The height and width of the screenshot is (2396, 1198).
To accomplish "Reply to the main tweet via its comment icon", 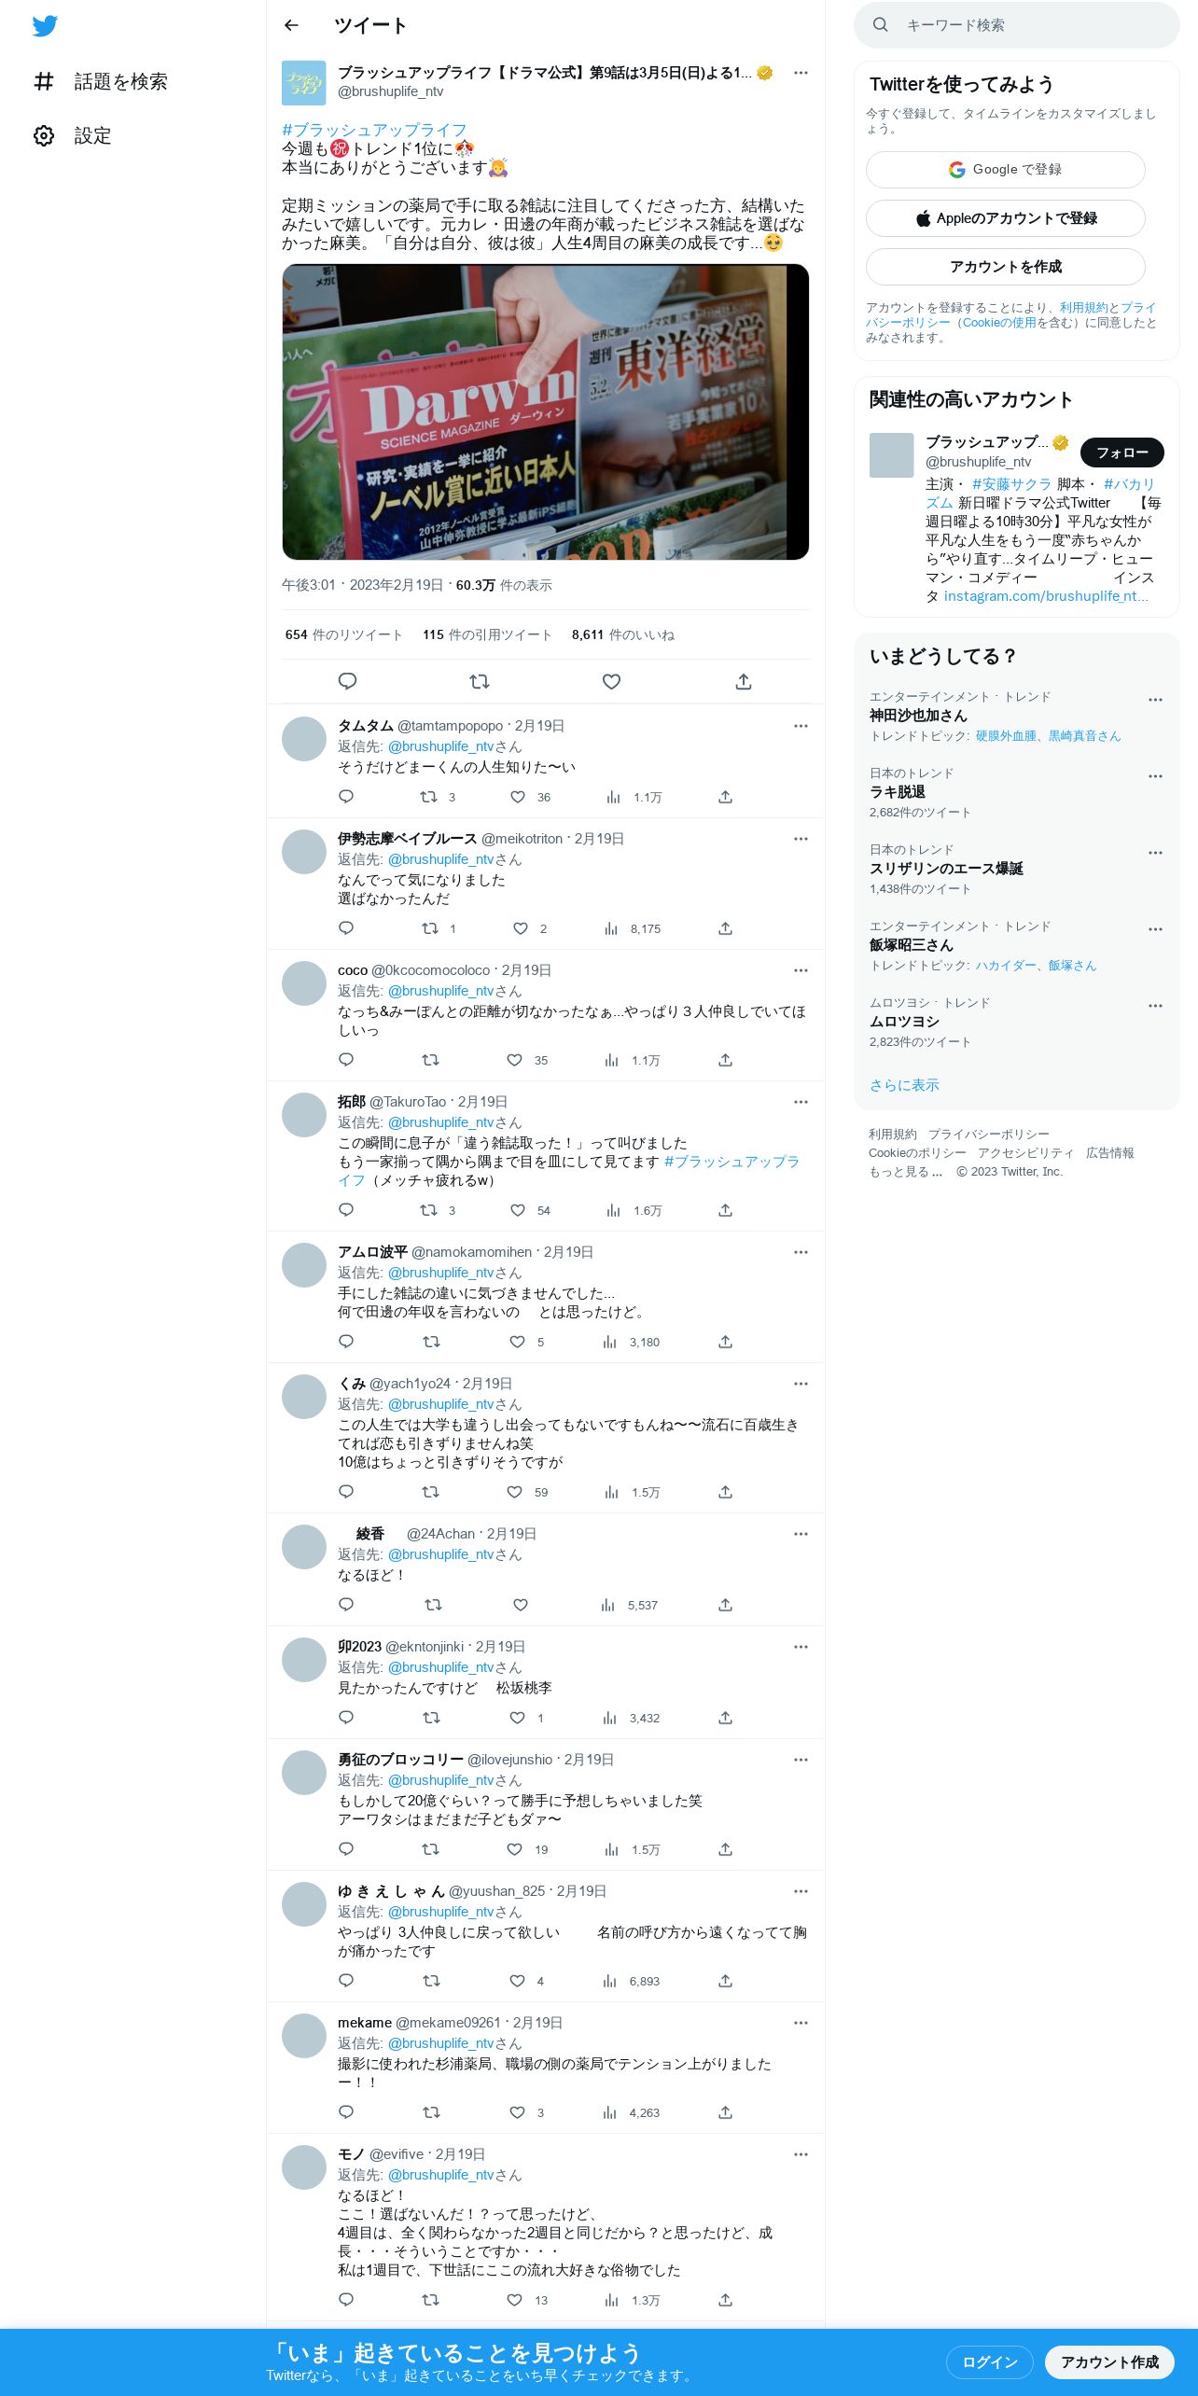I will [x=347, y=682].
